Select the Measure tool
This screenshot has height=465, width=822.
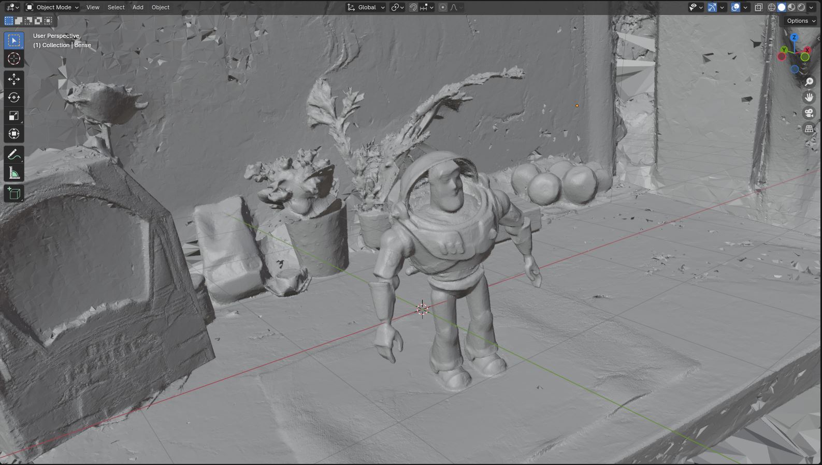pyautogui.click(x=14, y=173)
